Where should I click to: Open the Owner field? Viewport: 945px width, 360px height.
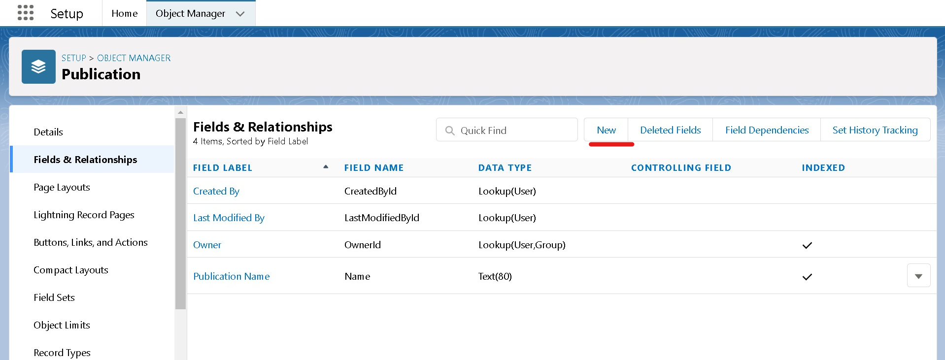207,245
